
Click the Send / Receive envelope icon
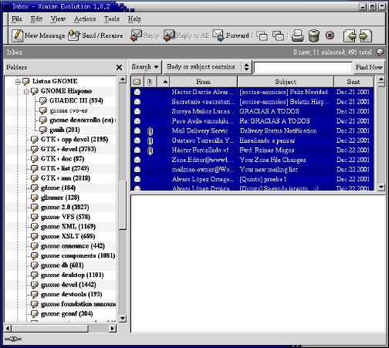tap(74, 35)
